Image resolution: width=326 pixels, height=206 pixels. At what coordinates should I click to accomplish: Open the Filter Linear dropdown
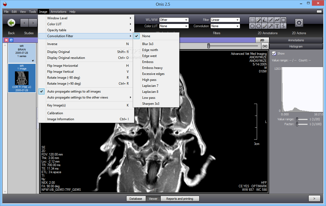[225, 20]
